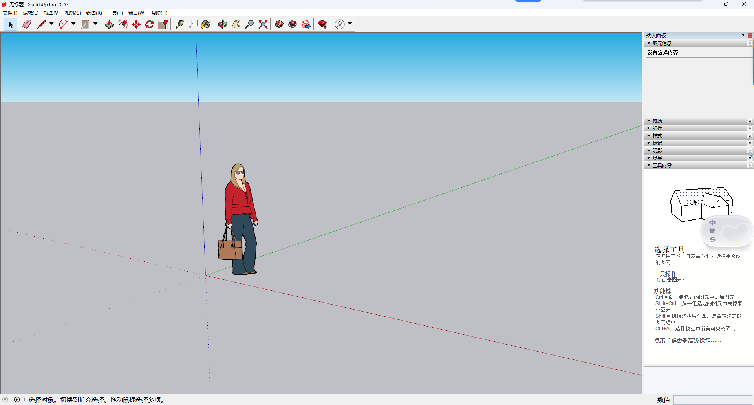
Task: Open the 相机 menu
Action: pos(73,13)
